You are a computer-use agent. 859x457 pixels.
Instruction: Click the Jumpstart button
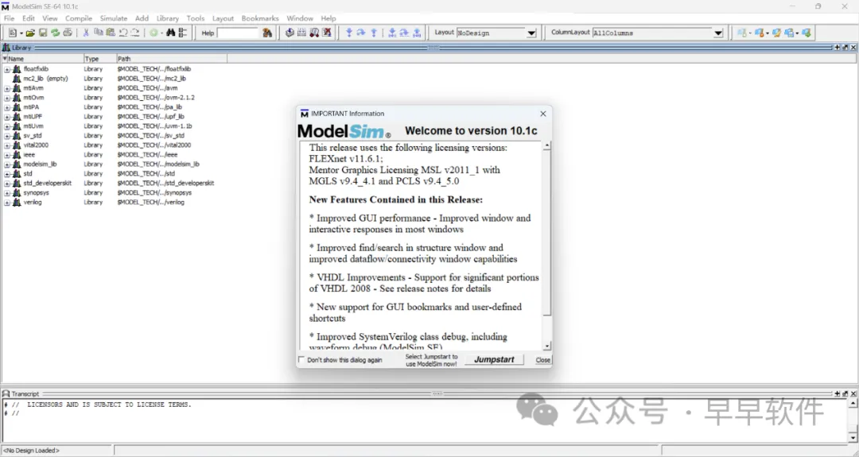[x=494, y=359]
